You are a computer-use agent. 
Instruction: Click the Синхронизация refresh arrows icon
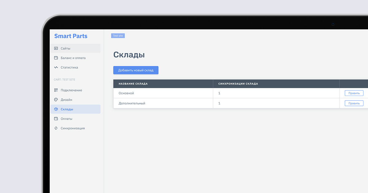(x=56, y=128)
